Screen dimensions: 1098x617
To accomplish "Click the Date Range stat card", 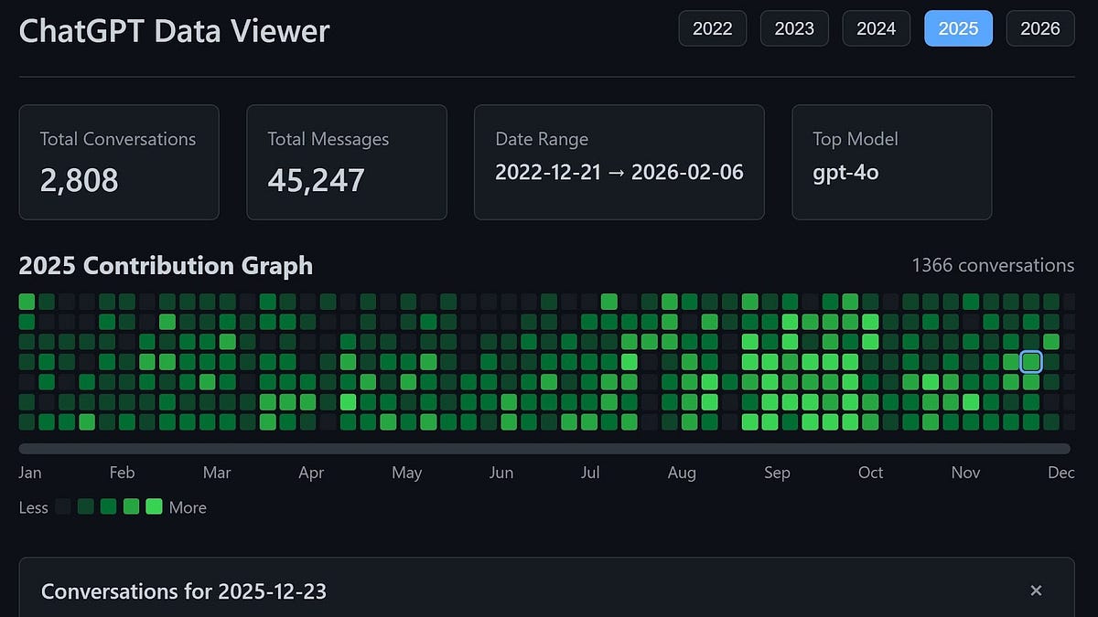I will pos(619,162).
